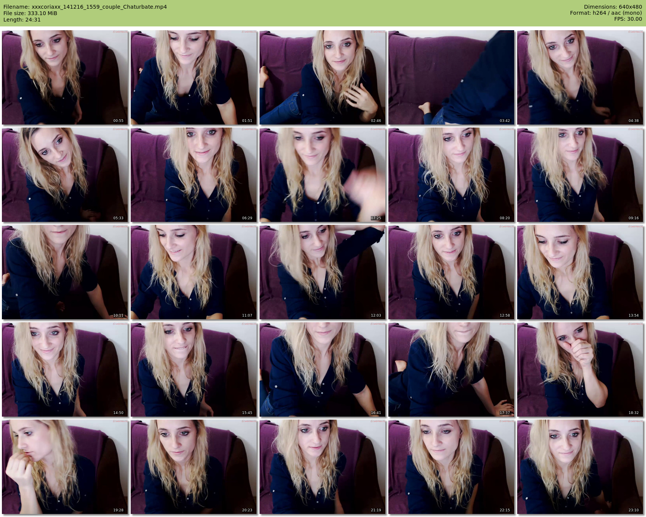Click the frame stamped 22:15
The height and width of the screenshot is (517, 646).
coord(451,467)
